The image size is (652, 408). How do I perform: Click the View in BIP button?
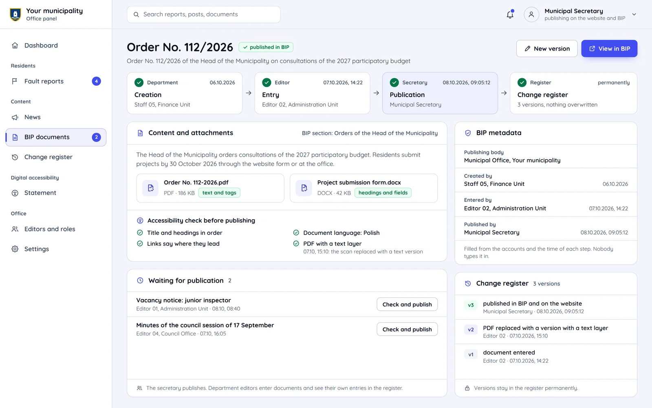(x=609, y=49)
